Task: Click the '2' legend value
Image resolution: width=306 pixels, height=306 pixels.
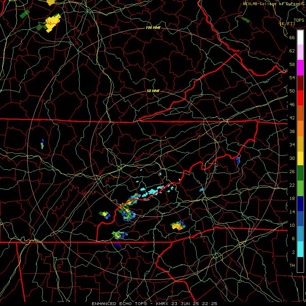Action: 293,252
